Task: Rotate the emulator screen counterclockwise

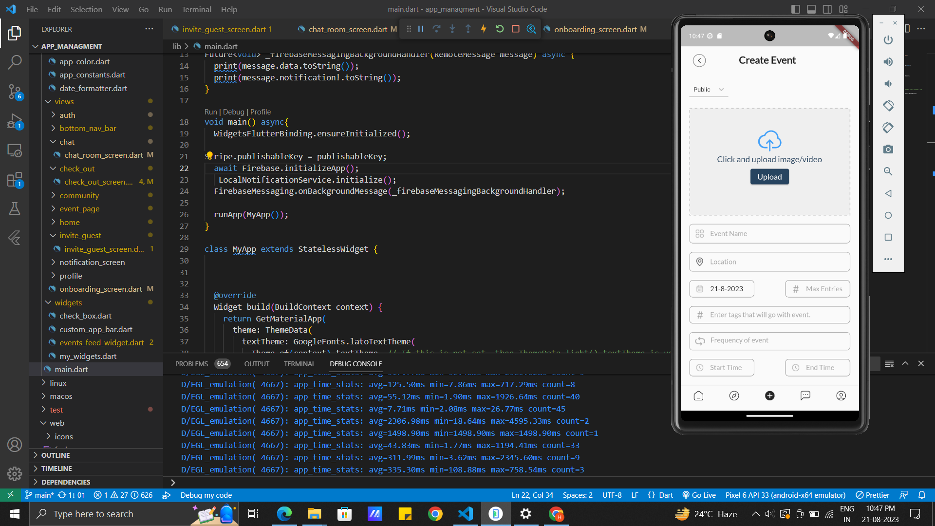Action: tap(888, 106)
